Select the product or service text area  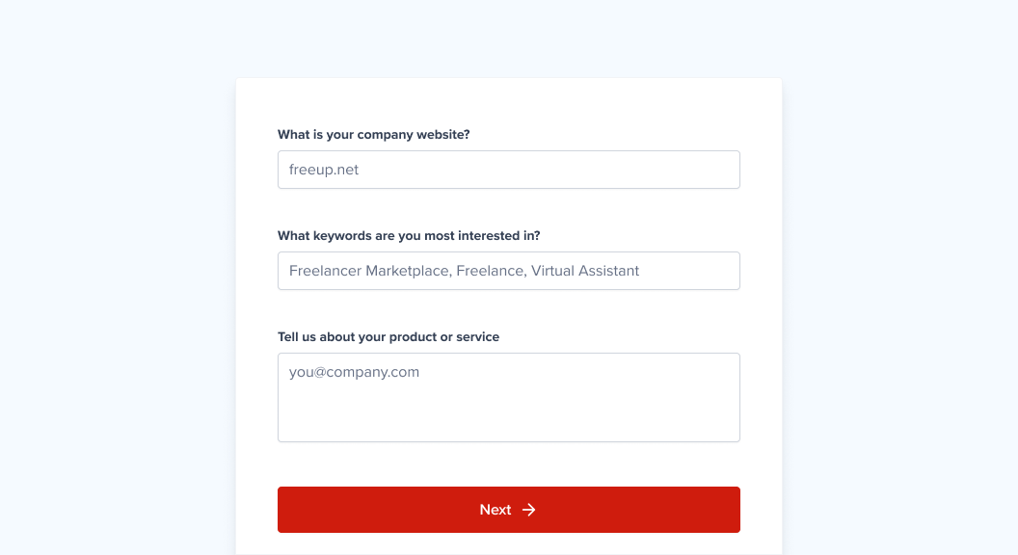tap(508, 397)
